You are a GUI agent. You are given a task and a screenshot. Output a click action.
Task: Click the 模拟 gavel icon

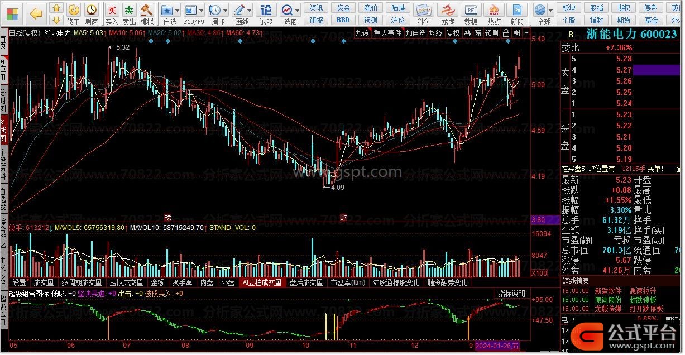(x=147, y=9)
